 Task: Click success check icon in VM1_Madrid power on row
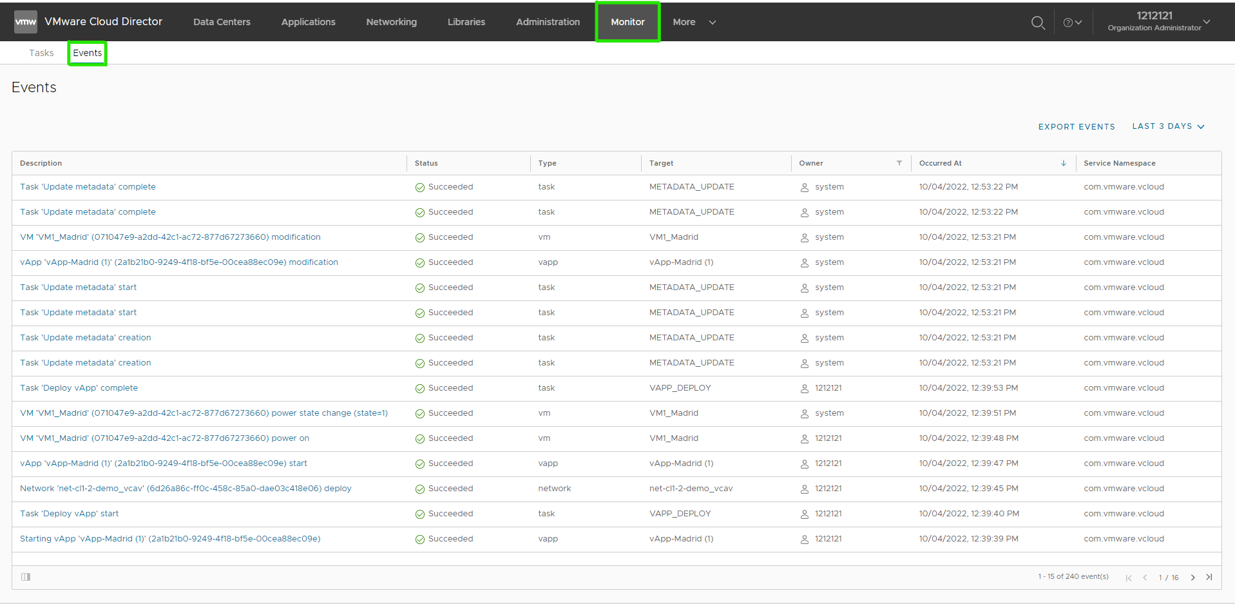[420, 439]
